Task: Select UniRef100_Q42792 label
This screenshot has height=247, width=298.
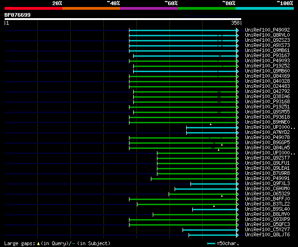Action: tap(267, 92)
